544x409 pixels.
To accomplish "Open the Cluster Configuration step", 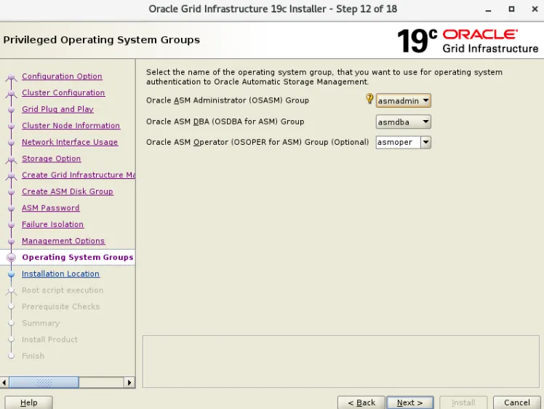I will (63, 92).
